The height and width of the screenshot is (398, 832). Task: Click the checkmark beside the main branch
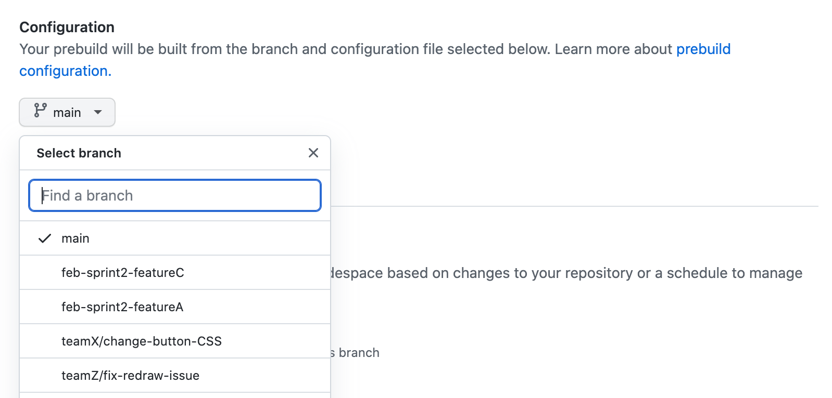click(x=44, y=238)
